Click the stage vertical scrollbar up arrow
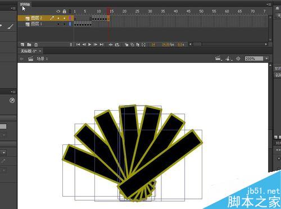Viewport: 281px width, 209px height. tap(270, 65)
